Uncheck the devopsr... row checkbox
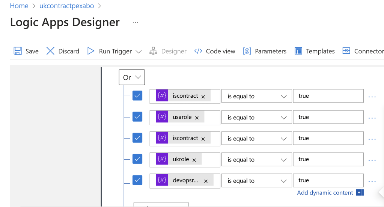The height and width of the screenshot is (207, 384). point(137,180)
